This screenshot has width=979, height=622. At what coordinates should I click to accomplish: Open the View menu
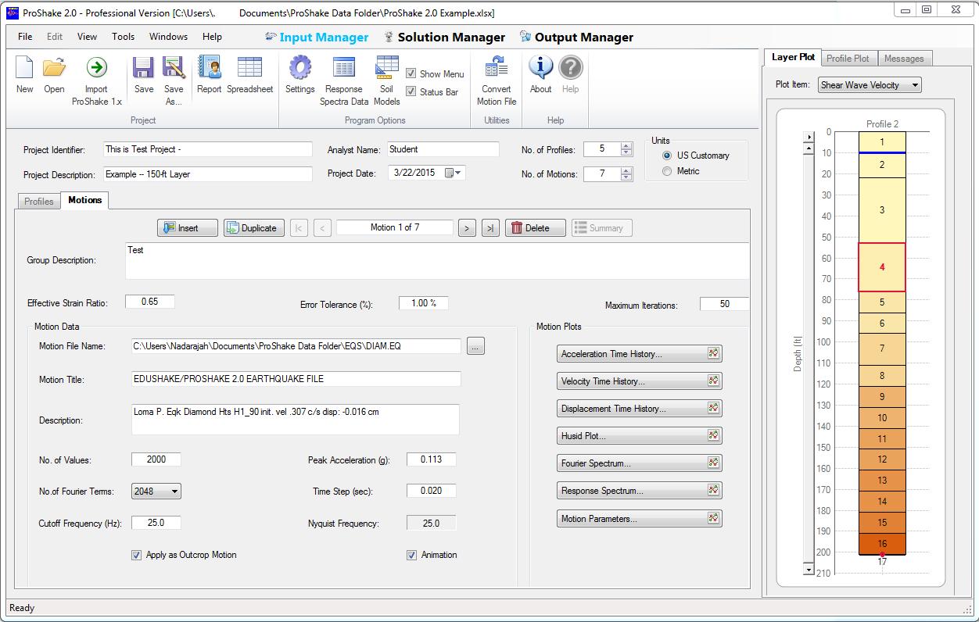tap(88, 37)
